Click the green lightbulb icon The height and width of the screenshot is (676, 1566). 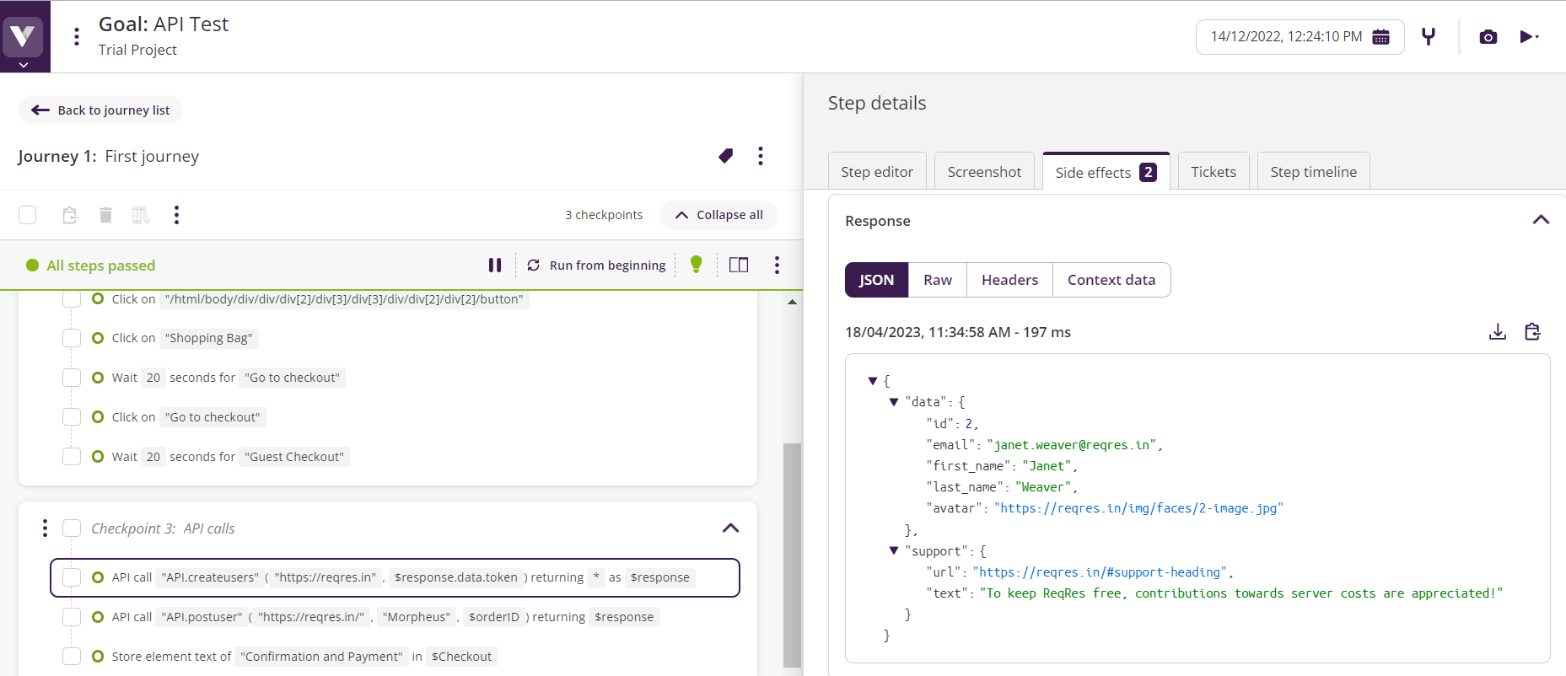696,265
